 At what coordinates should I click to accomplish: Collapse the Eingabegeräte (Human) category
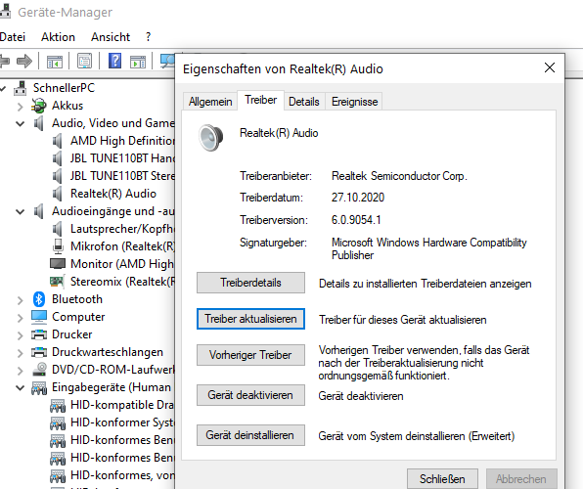point(21,388)
